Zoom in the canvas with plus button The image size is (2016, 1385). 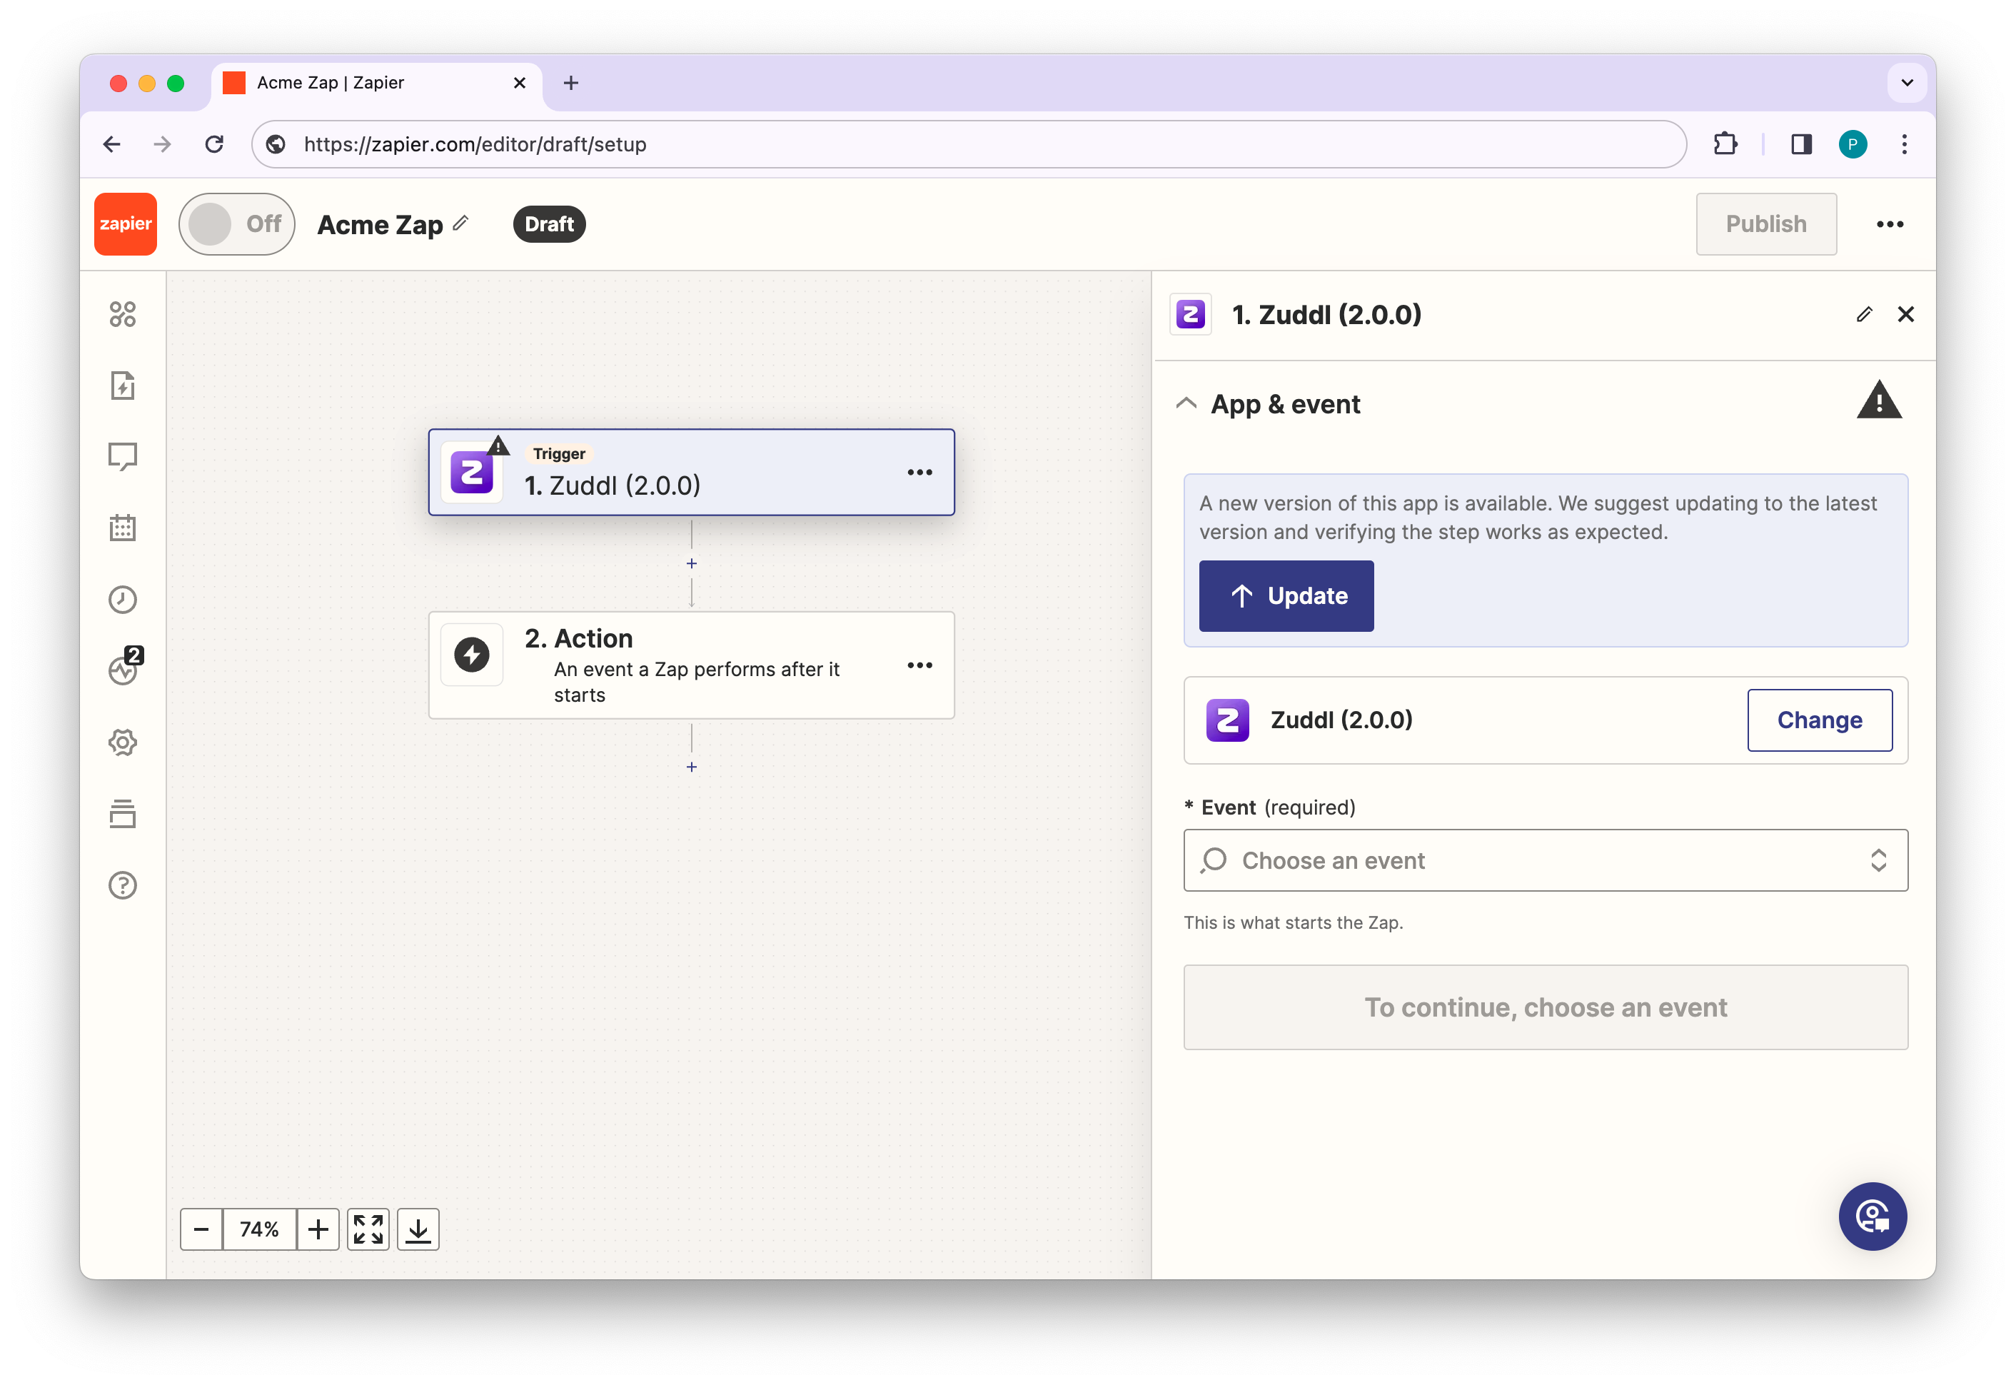click(x=318, y=1229)
